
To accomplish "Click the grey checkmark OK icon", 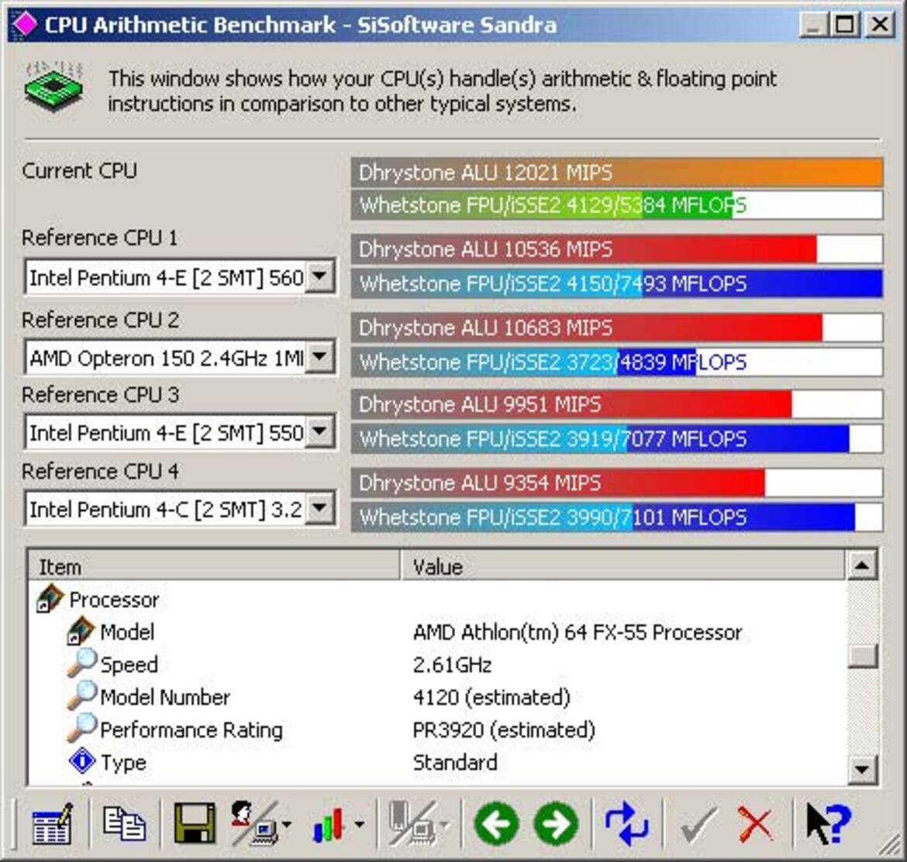I will (x=698, y=824).
